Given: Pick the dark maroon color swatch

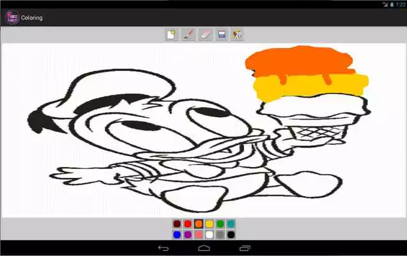Looking at the screenshot, I should coord(177,224).
